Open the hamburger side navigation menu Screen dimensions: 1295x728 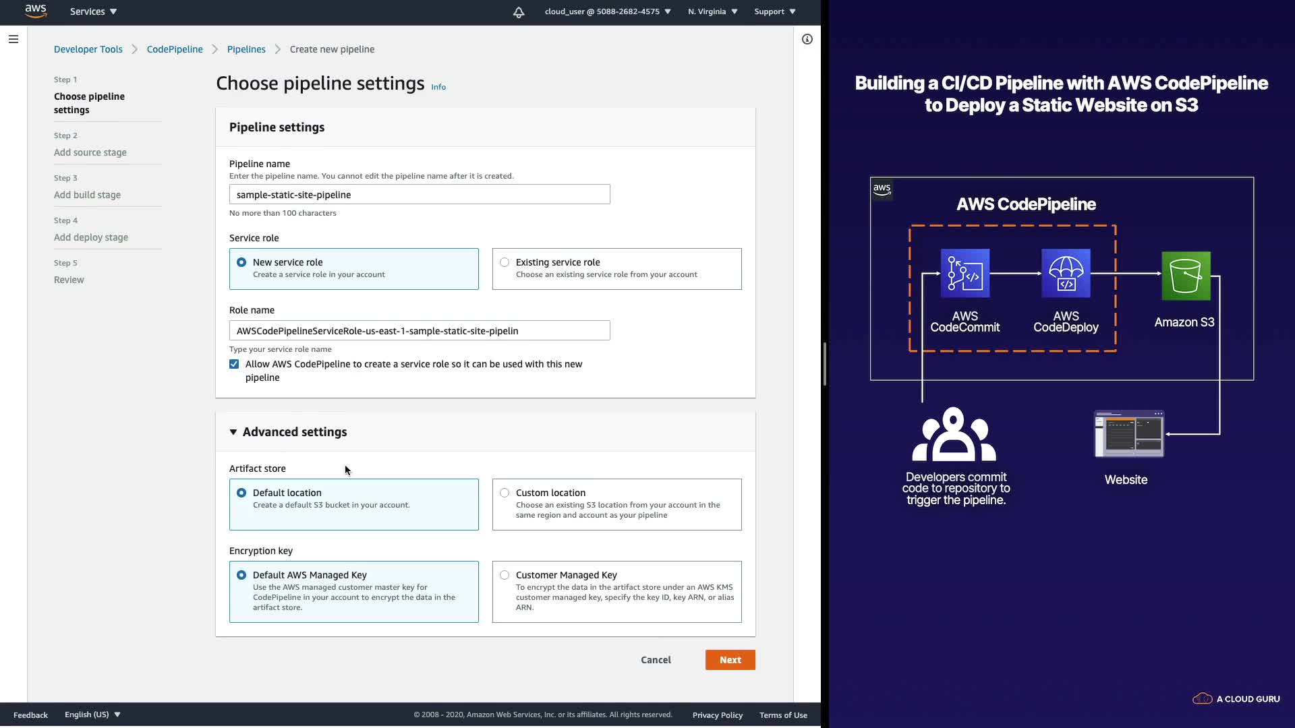[13, 39]
